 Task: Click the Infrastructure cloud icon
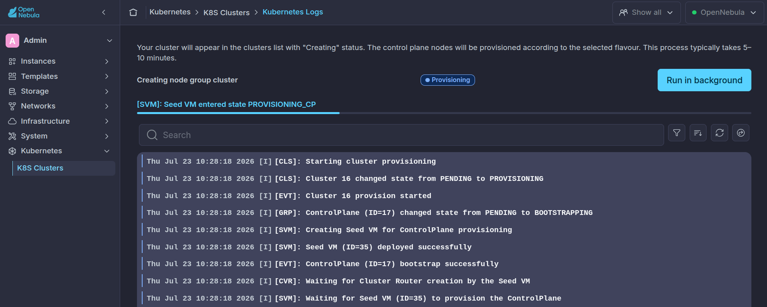click(x=12, y=121)
